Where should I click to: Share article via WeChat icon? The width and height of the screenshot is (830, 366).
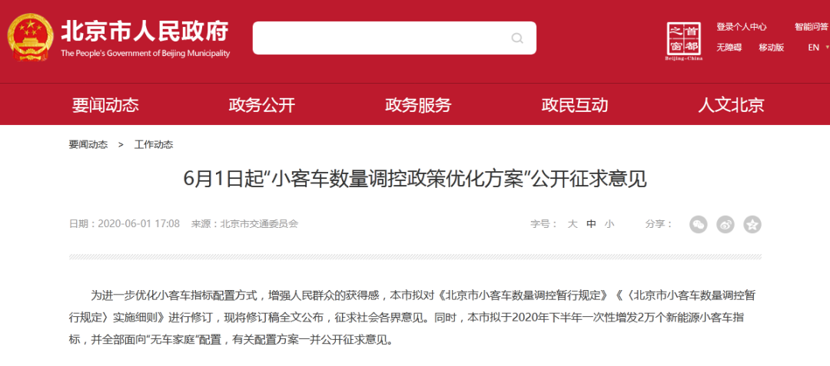pos(698,225)
